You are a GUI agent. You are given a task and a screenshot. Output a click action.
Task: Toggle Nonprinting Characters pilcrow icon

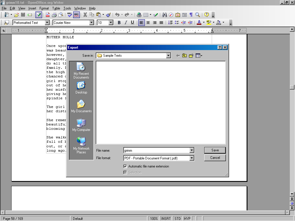[191, 15]
